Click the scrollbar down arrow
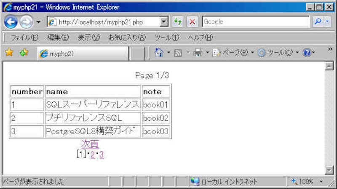This screenshot has height=189, width=337. click(x=329, y=170)
